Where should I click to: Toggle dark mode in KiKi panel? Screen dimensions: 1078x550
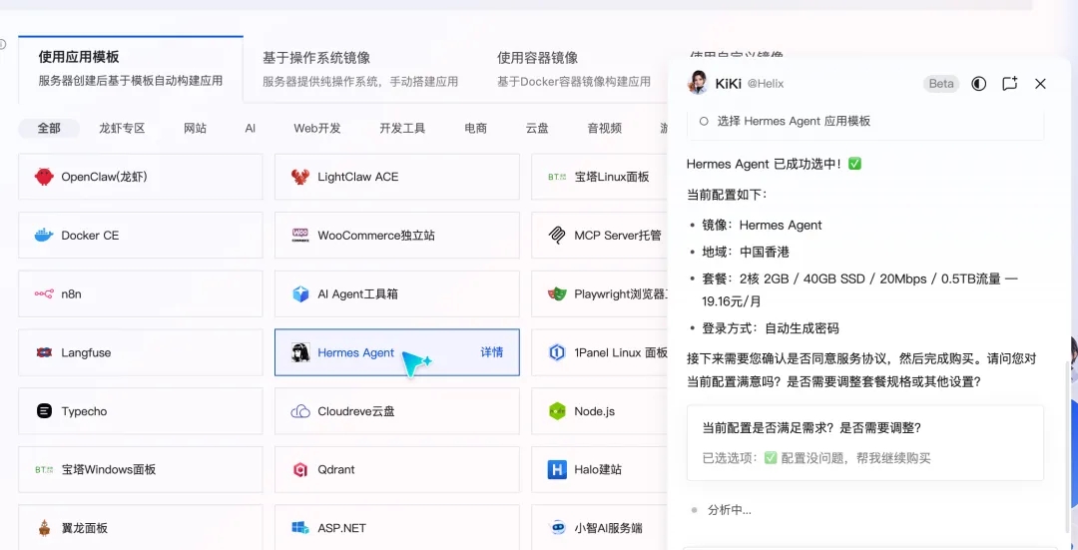point(978,84)
